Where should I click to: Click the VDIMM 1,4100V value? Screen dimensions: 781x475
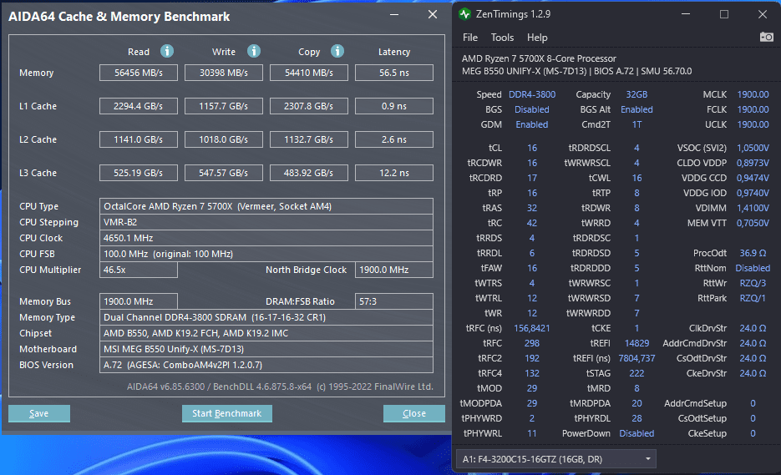click(x=753, y=208)
